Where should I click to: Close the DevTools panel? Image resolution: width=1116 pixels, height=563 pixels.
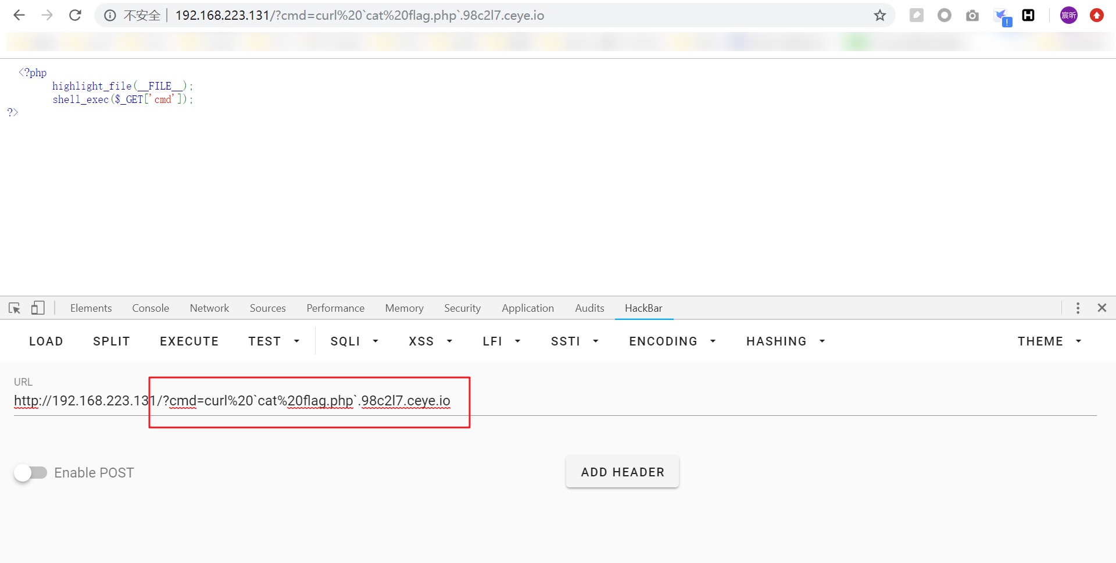1102,308
